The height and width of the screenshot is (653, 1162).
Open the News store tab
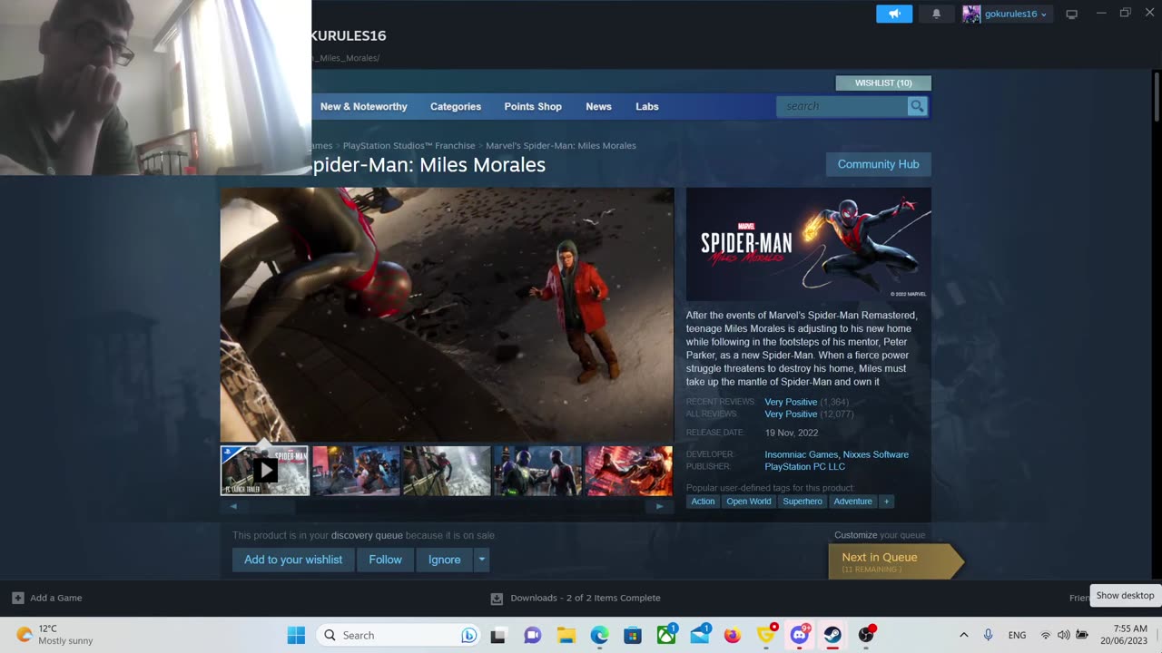[598, 106]
